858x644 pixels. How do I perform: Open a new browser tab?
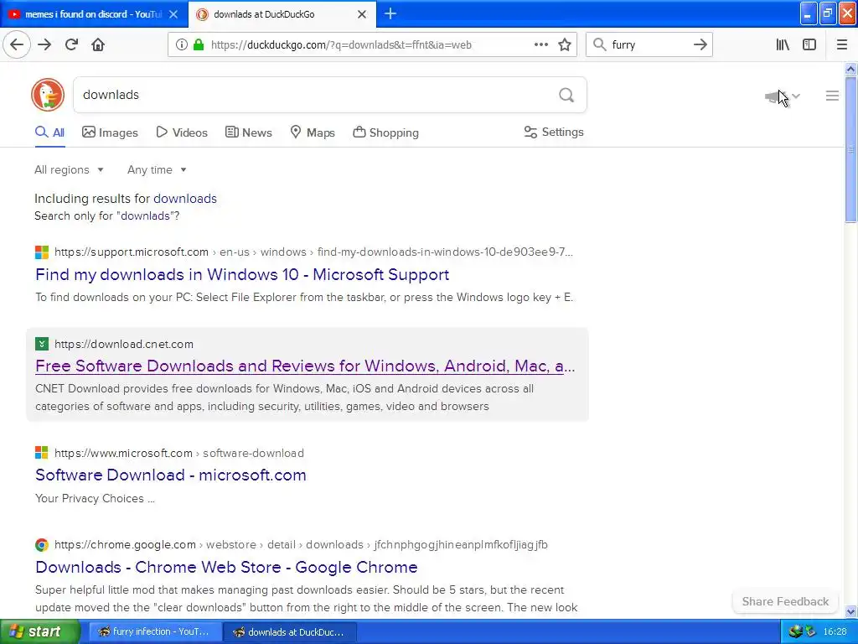390,13
